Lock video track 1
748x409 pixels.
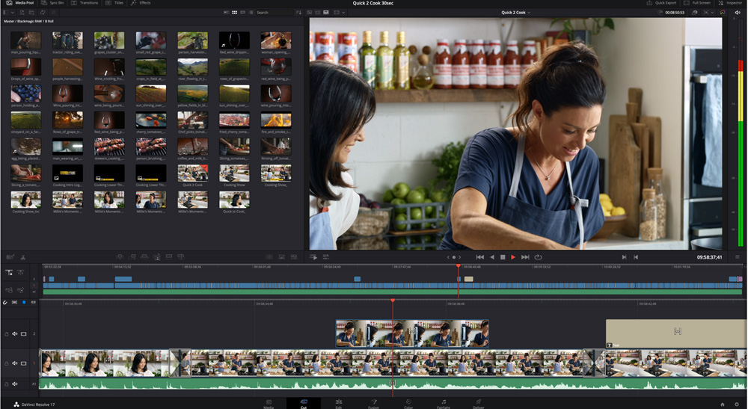click(x=7, y=364)
